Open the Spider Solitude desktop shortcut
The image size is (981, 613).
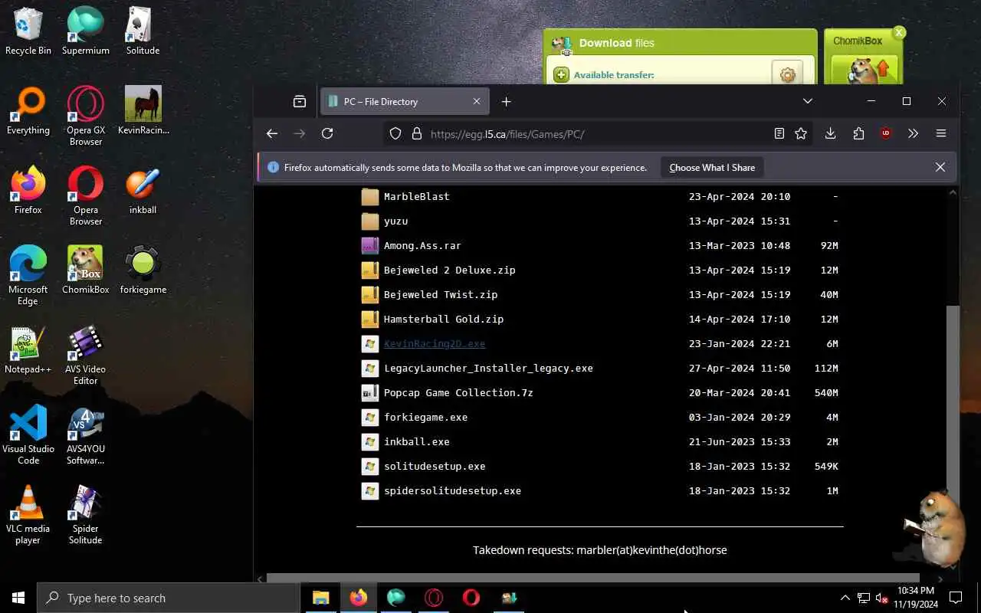tap(86, 515)
